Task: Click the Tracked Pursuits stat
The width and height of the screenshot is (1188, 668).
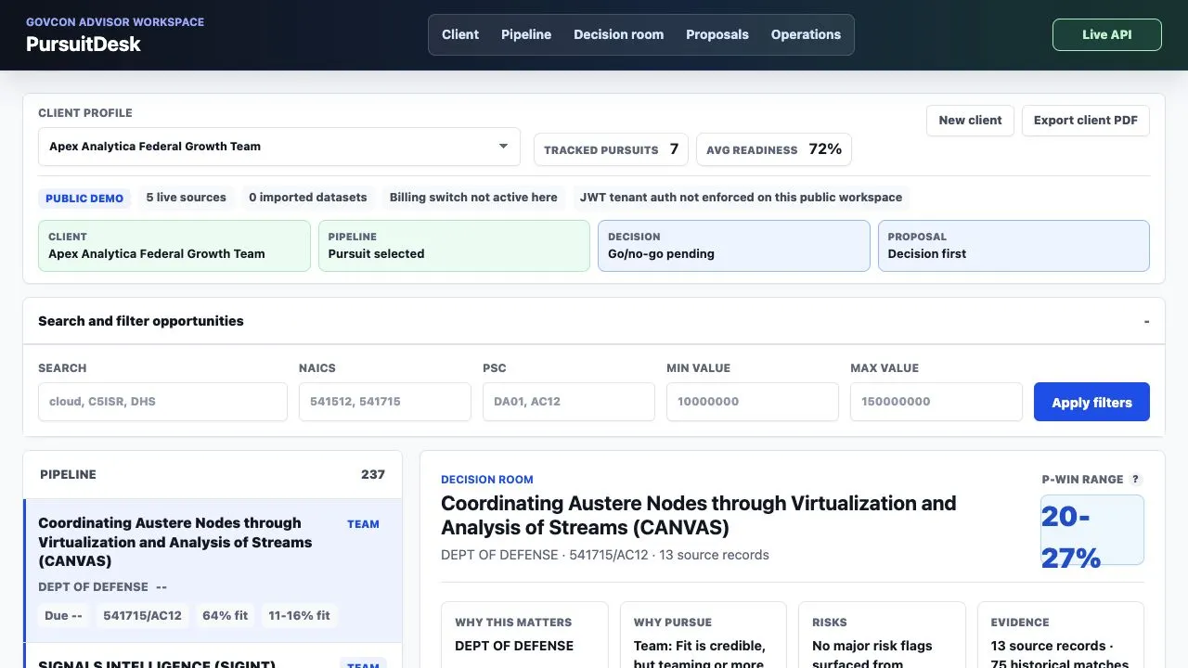Action: point(611,149)
